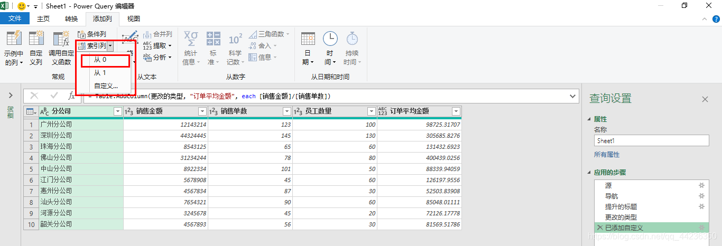Click the 条件列 conditional column button
The image size is (722, 246).
[92, 34]
